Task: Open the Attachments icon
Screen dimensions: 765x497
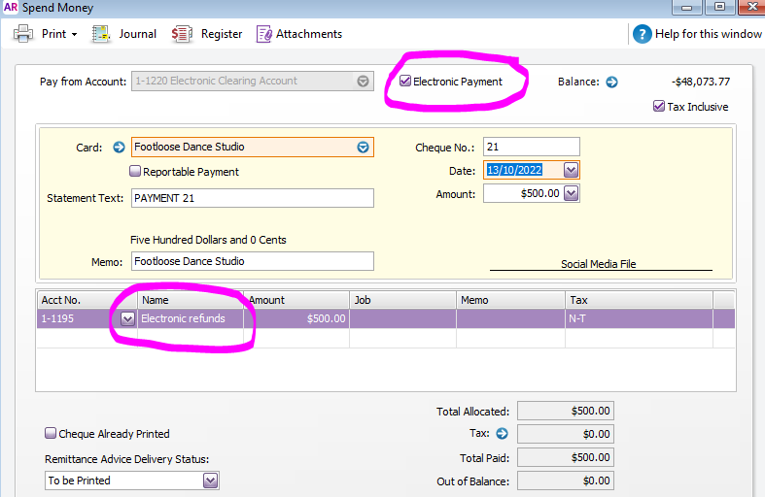Action: [263, 34]
